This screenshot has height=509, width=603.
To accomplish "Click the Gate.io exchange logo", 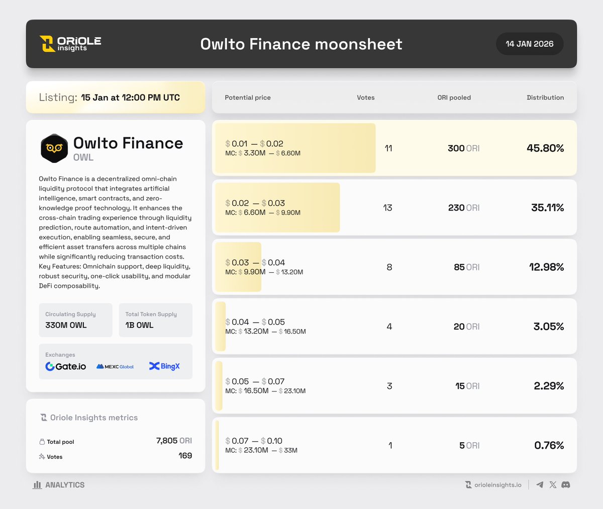I will click(x=66, y=366).
